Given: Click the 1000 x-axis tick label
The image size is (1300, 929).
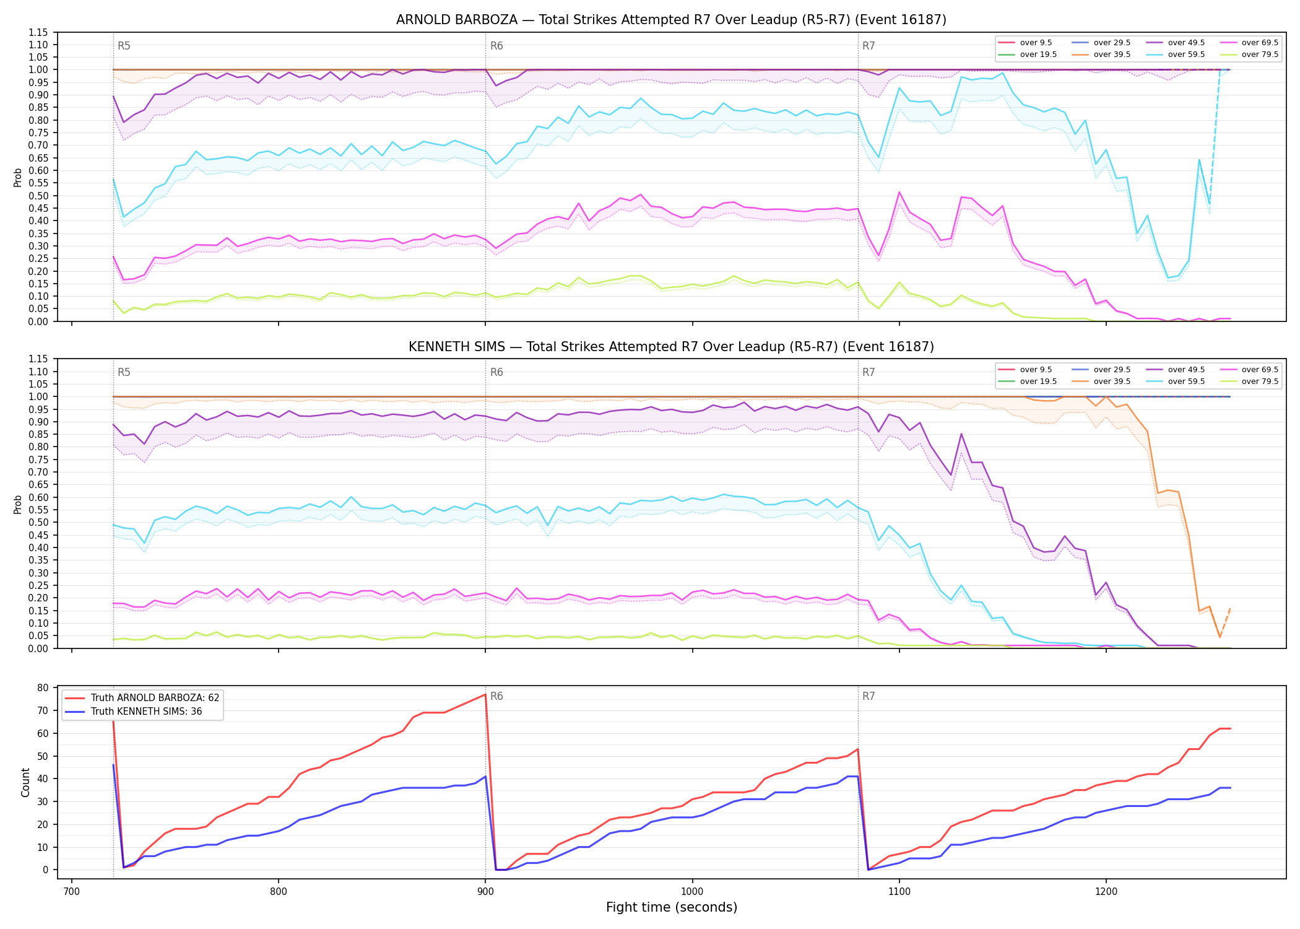Looking at the screenshot, I should click(692, 892).
